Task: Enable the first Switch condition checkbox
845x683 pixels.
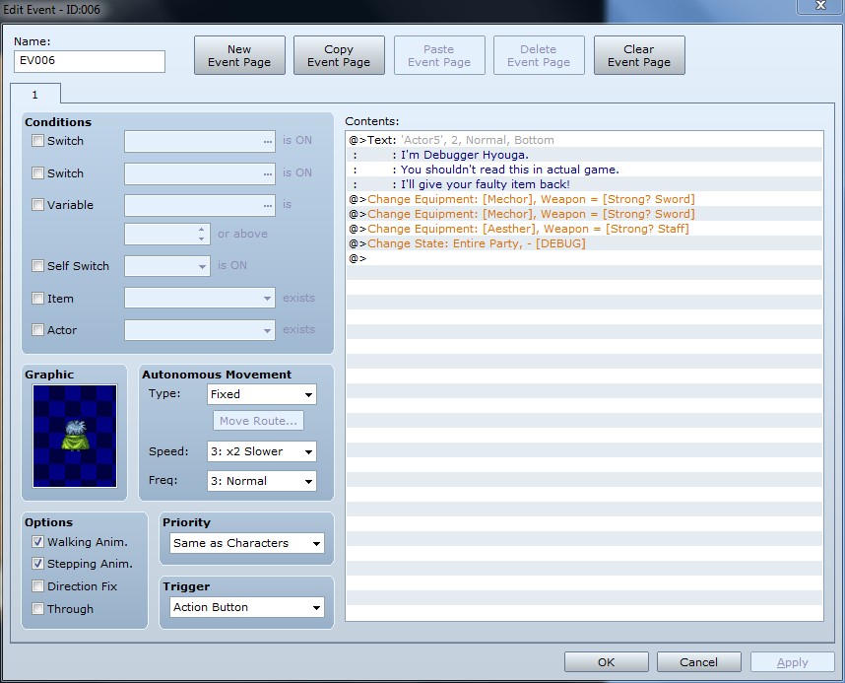Action: point(37,141)
